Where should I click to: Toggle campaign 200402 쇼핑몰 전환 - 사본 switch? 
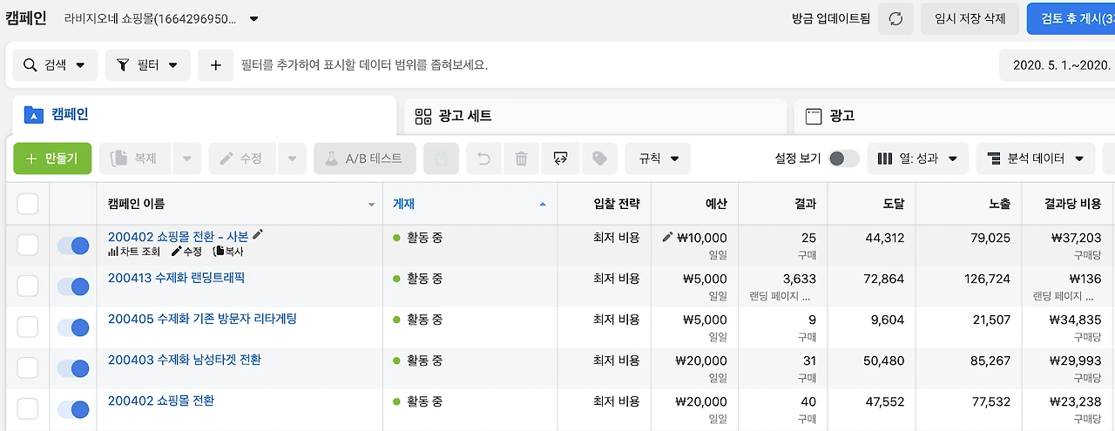pos(73,246)
